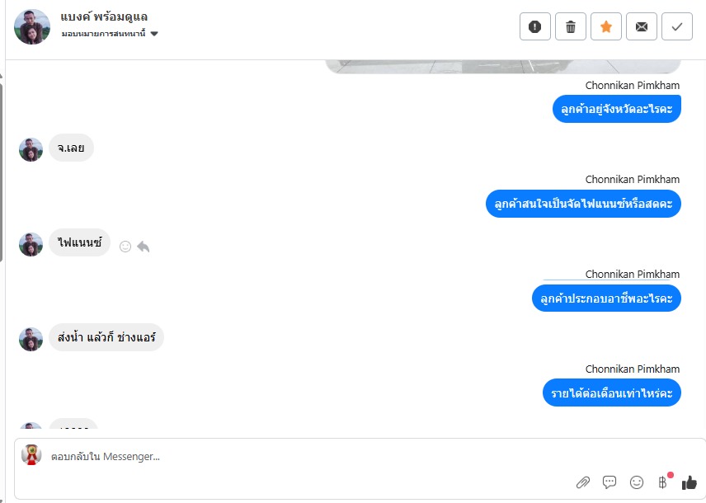Image resolution: width=706 pixels, height=503 pixels.
Task: Mark conversation done with checkmark button
Action: click(x=677, y=27)
